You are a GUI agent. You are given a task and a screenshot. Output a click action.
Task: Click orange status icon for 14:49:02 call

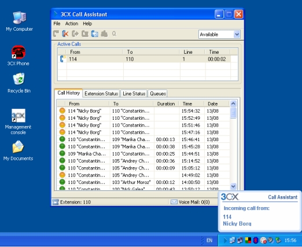(62, 175)
